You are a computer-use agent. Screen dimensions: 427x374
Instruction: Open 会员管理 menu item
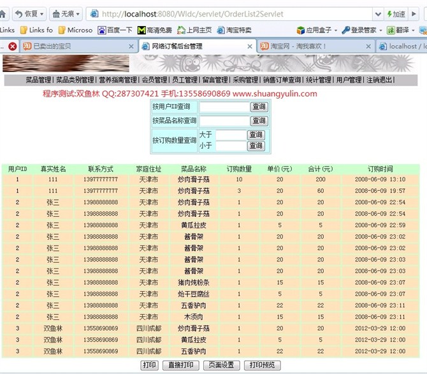click(154, 80)
